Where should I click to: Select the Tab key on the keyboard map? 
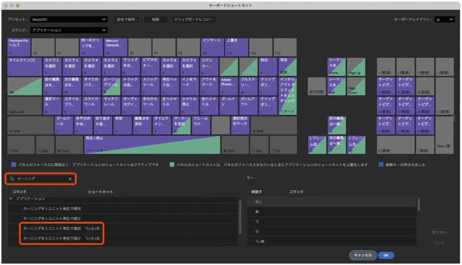pyautogui.click(x=24, y=85)
